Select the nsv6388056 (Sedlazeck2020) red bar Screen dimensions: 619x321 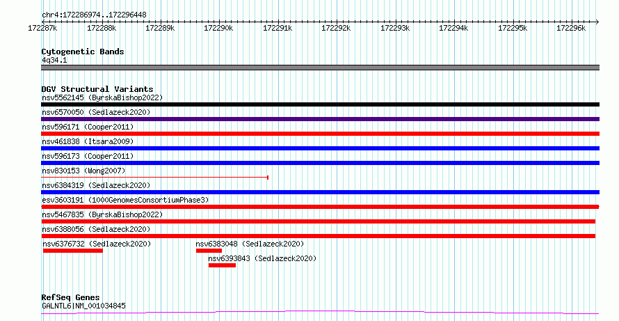(318, 236)
